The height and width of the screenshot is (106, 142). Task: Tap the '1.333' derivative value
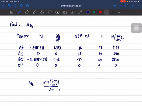[x=57, y=48]
